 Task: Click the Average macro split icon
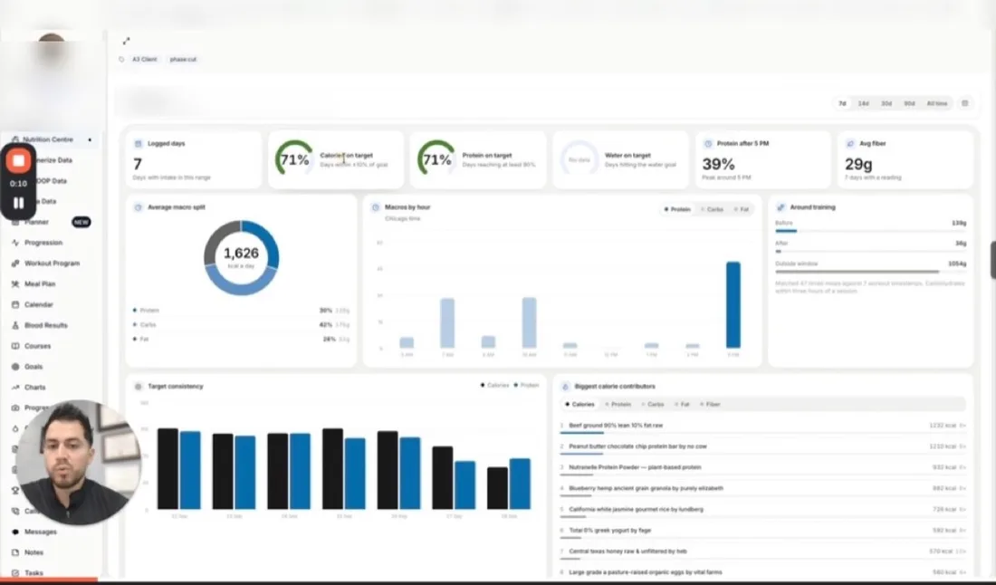tap(139, 207)
